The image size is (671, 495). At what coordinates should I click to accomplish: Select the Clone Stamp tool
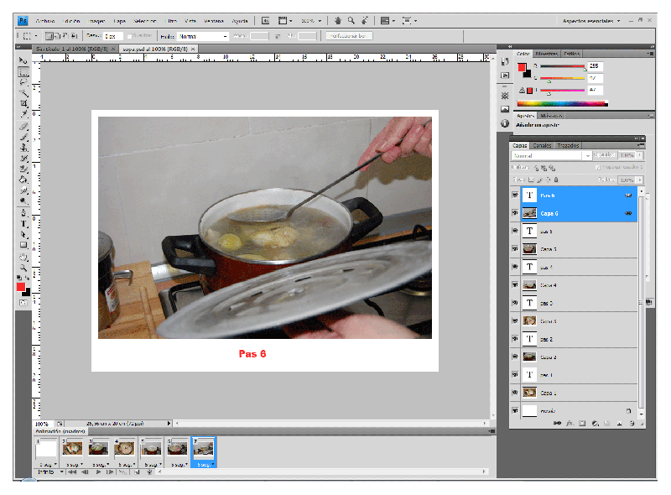23,147
